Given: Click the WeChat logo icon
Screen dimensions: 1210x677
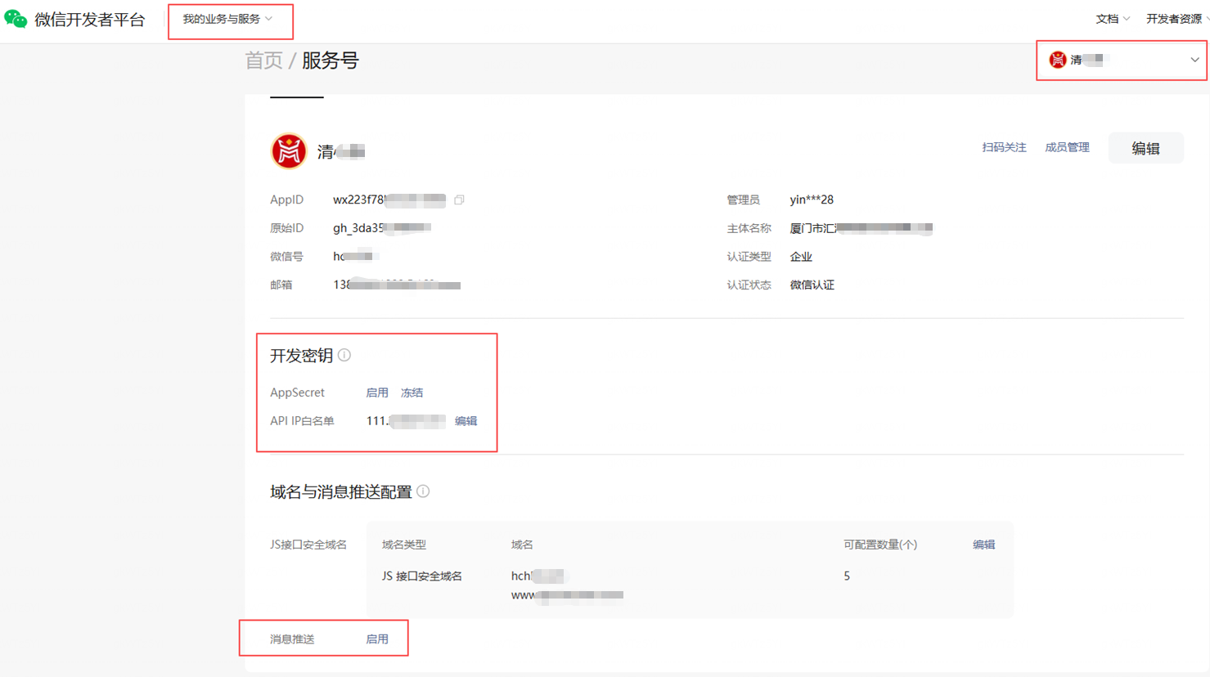Looking at the screenshot, I should click(x=16, y=20).
